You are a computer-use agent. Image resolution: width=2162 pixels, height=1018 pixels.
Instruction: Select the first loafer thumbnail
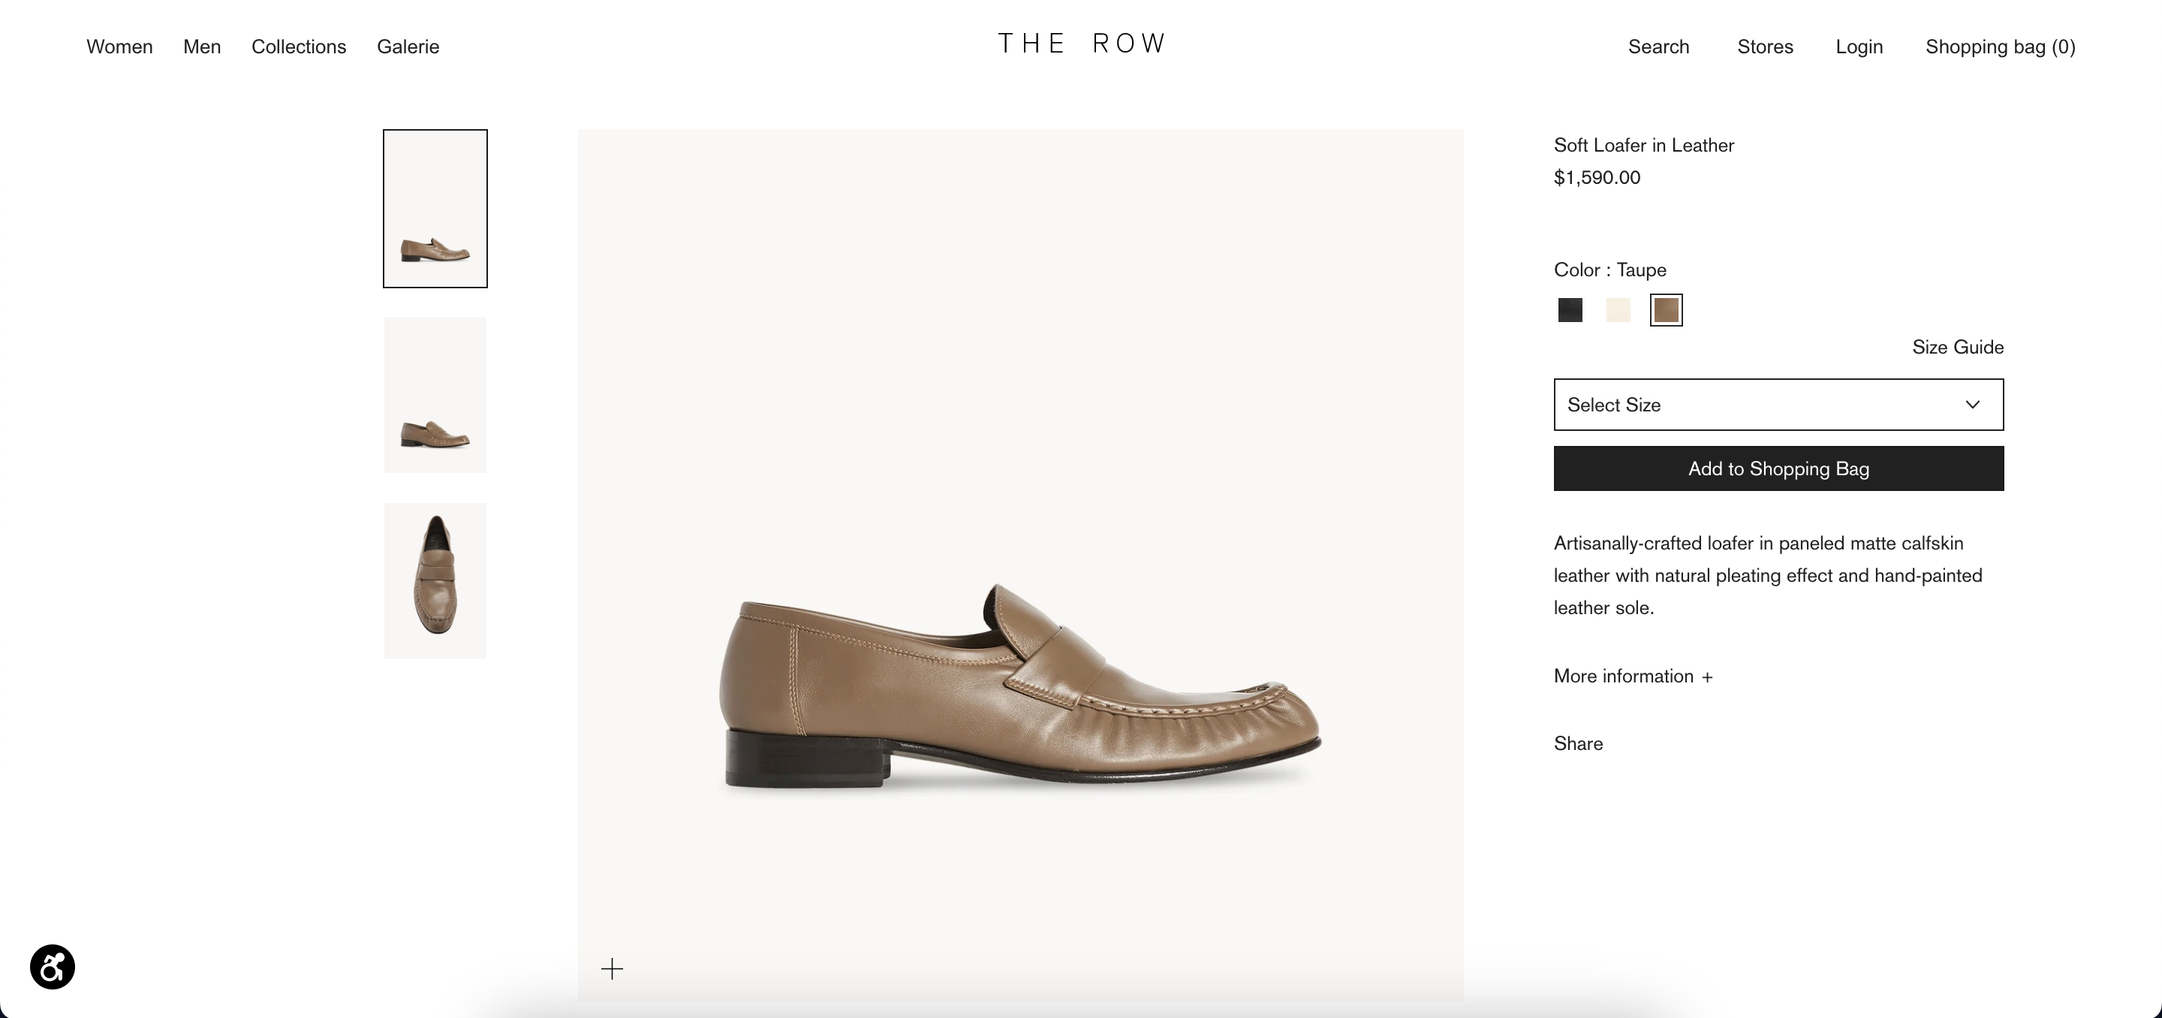[435, 209]
